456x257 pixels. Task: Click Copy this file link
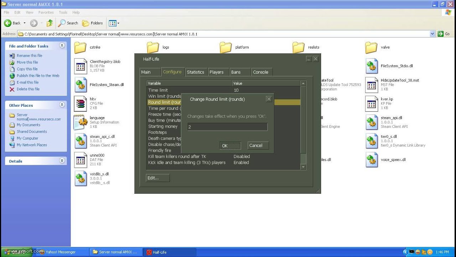click(27, 69)
